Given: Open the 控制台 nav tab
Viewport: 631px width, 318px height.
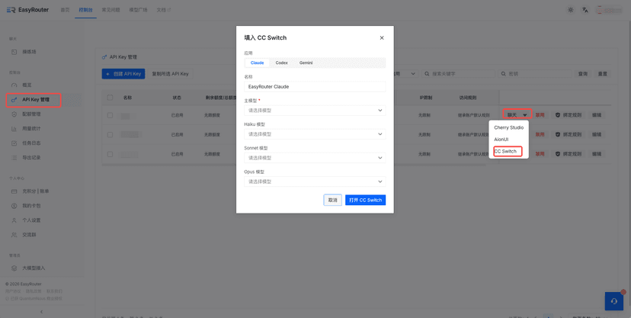Looking at the screenshot, I should click(85, 10).
